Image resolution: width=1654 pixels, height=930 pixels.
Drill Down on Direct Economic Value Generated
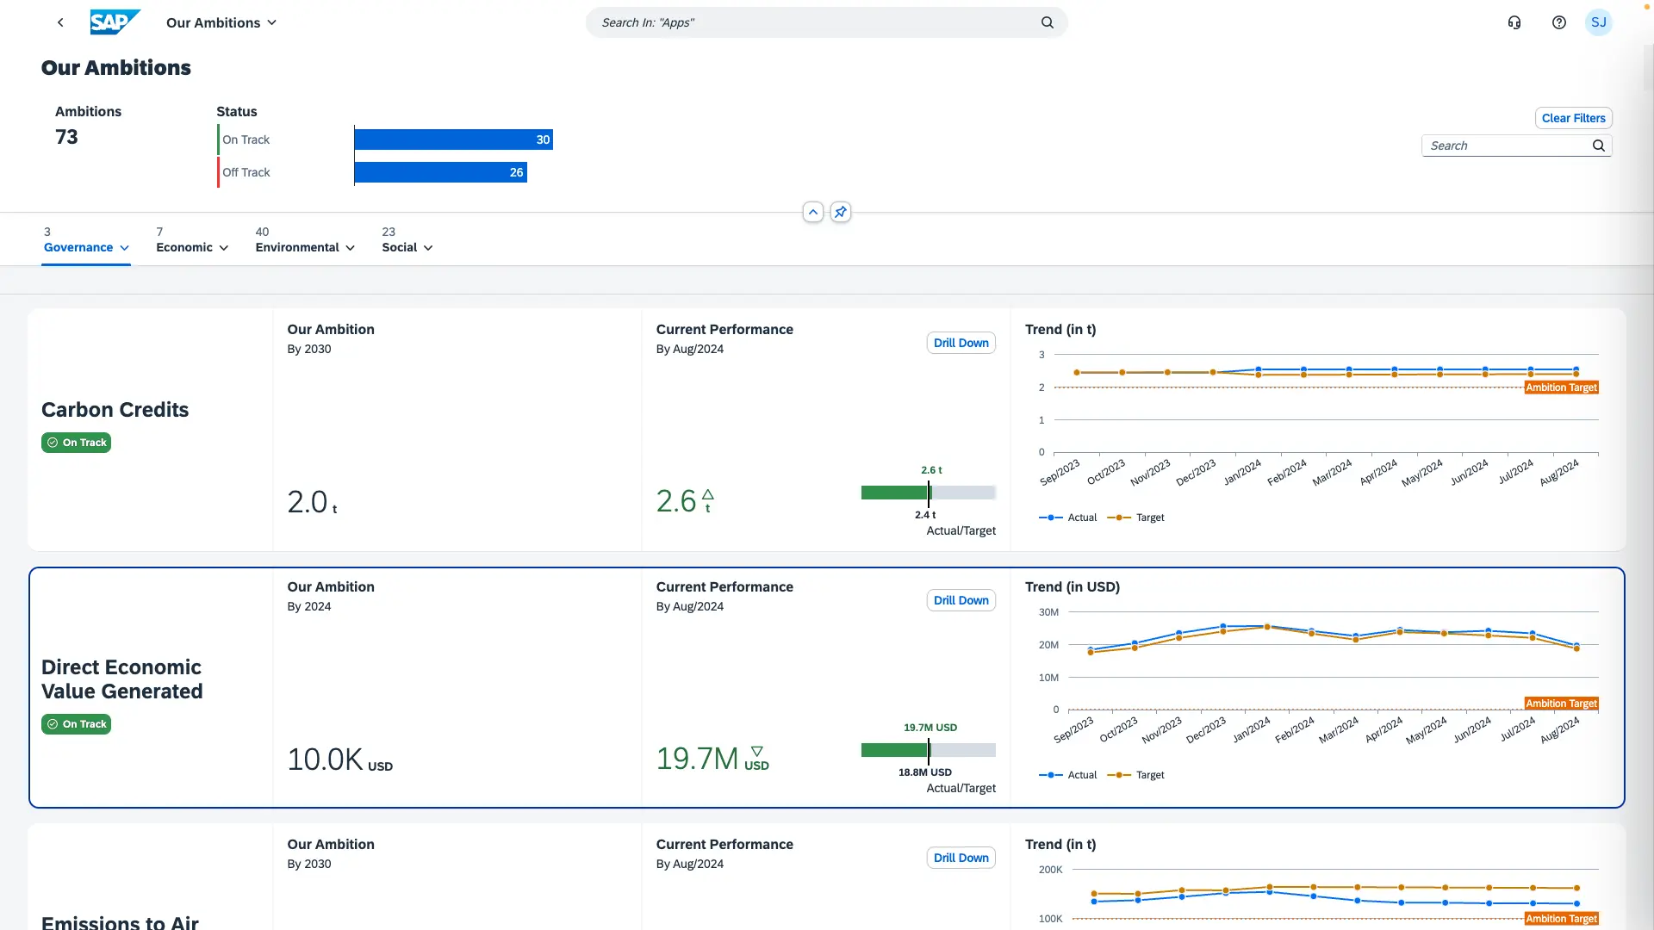coord(961,600)
